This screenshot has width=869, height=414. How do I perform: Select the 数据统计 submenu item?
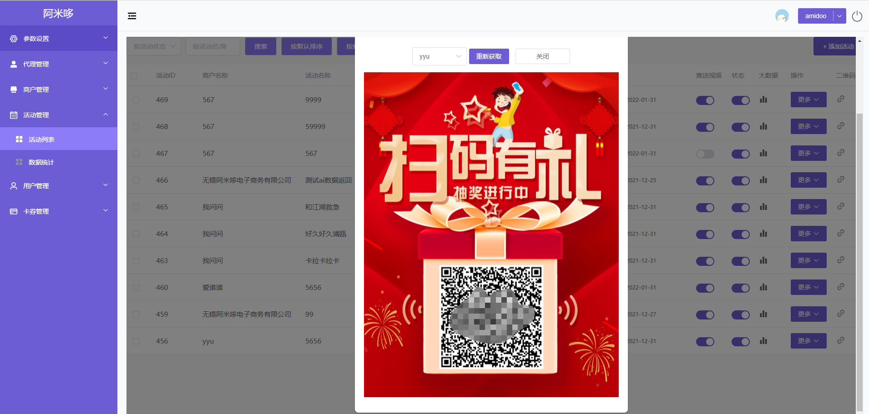click(59, 162)
